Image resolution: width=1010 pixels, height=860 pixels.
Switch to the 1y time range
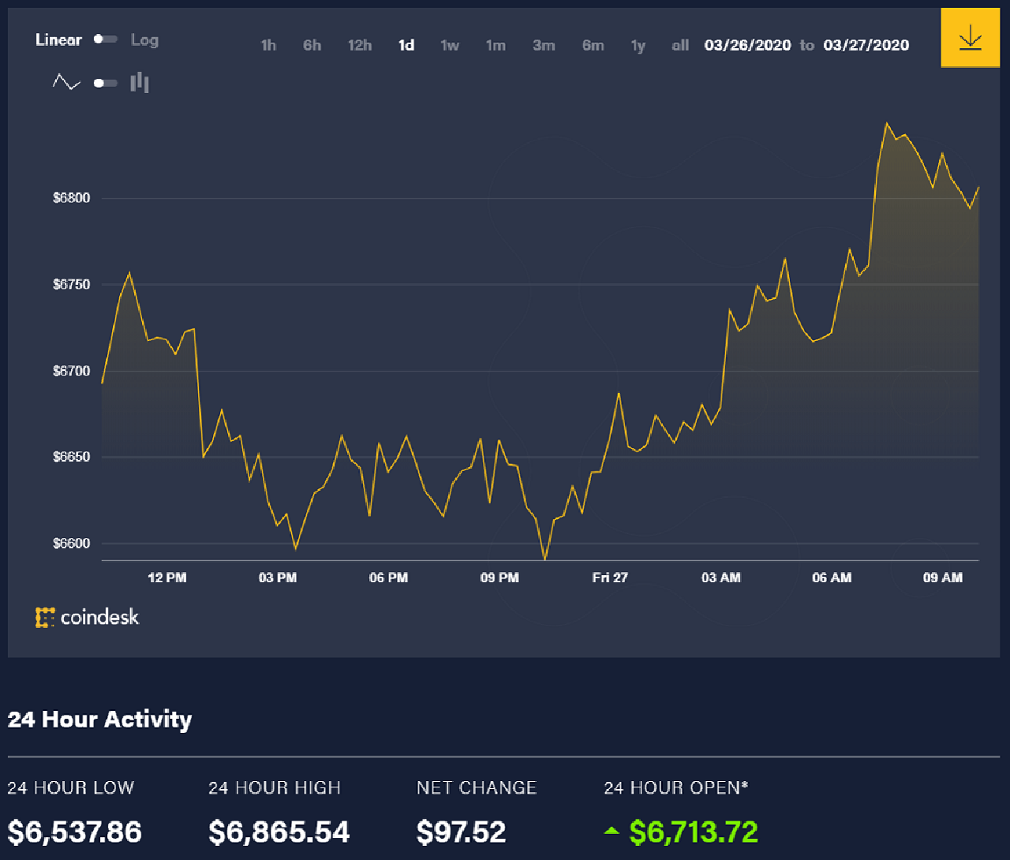pyautogui.click(x=638, y=46)
